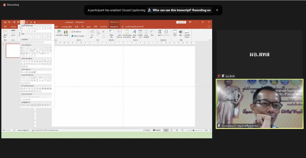Insert a chart with the bar-chart icon
The width and height of the screenshot is (306, 158).
[x=66, y=33]
